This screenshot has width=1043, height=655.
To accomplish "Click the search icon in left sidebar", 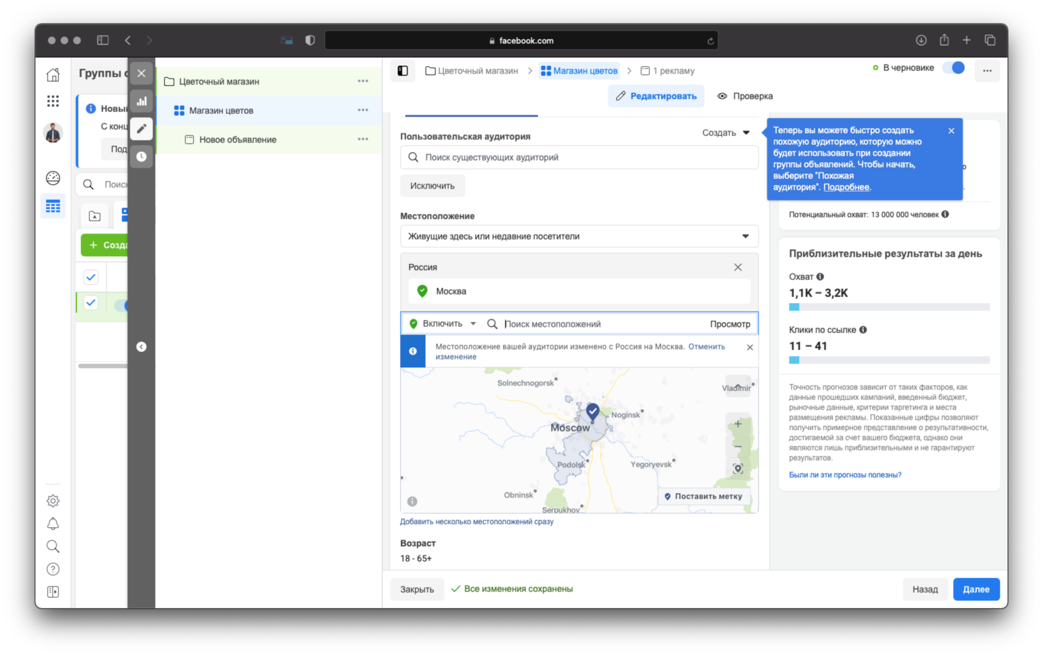I will [x=54, y=546].
